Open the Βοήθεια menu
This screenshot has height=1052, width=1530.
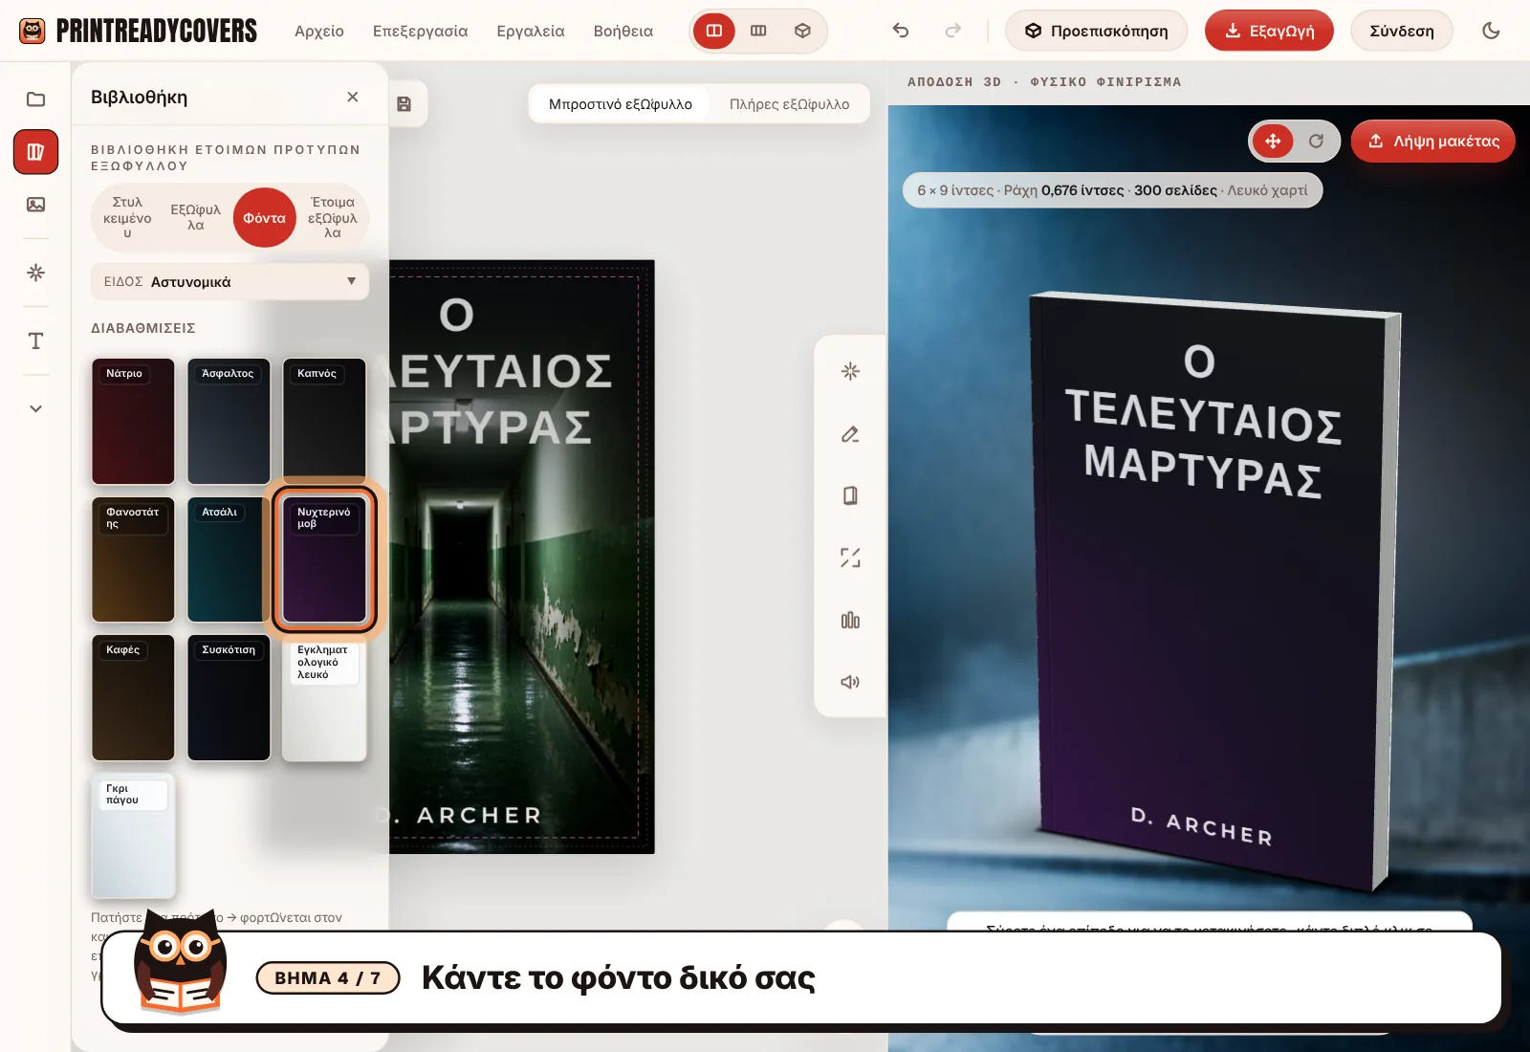tap(623, 31)
